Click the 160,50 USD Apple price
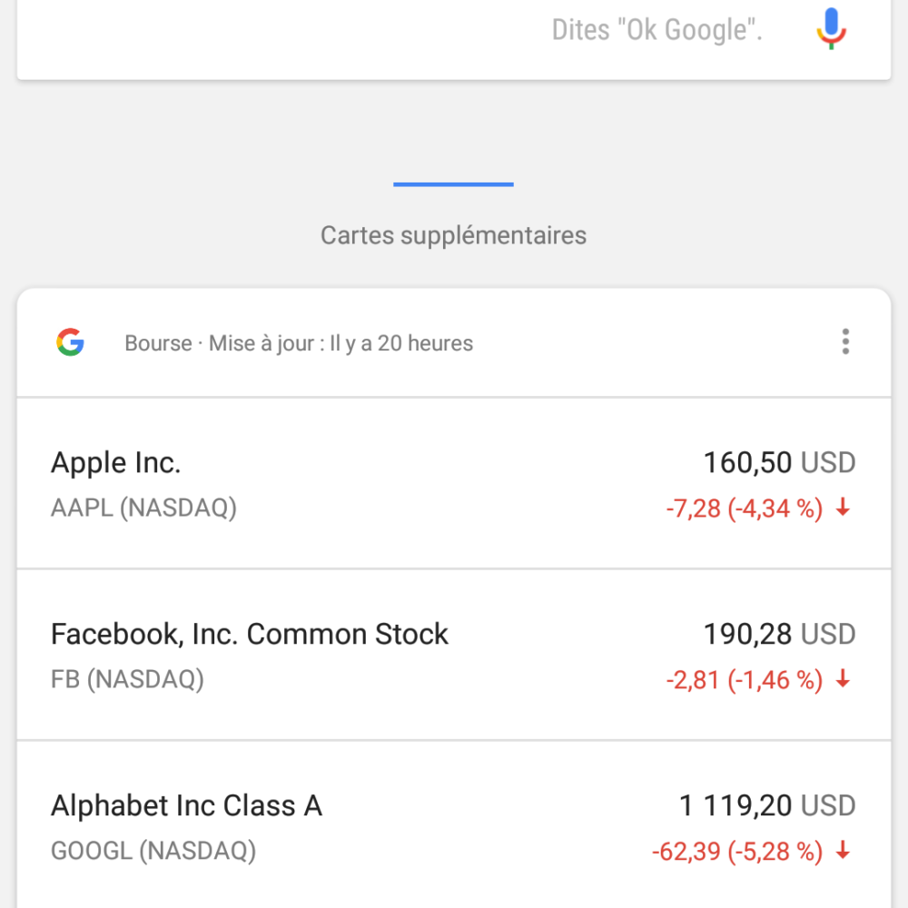Viewport: 908px width, 908px height. coord(779,463)
